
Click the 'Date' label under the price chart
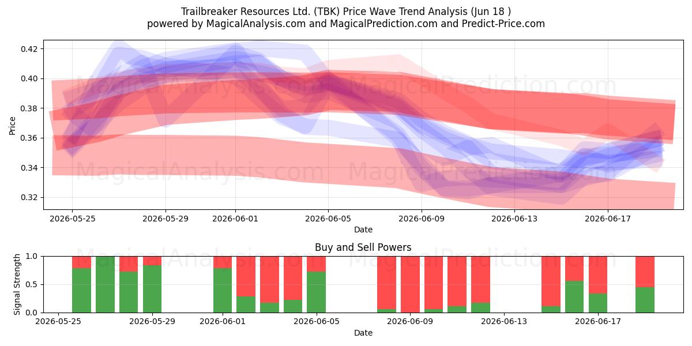point(363,230)
